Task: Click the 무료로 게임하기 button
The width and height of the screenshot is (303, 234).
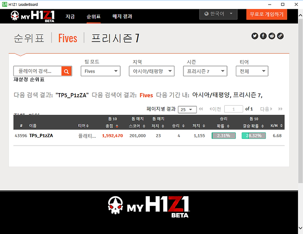Action: [266, 14]
